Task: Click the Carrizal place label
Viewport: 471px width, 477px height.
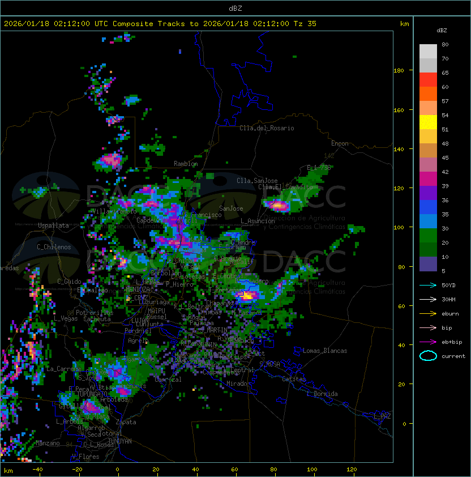Action: [168, 380]
